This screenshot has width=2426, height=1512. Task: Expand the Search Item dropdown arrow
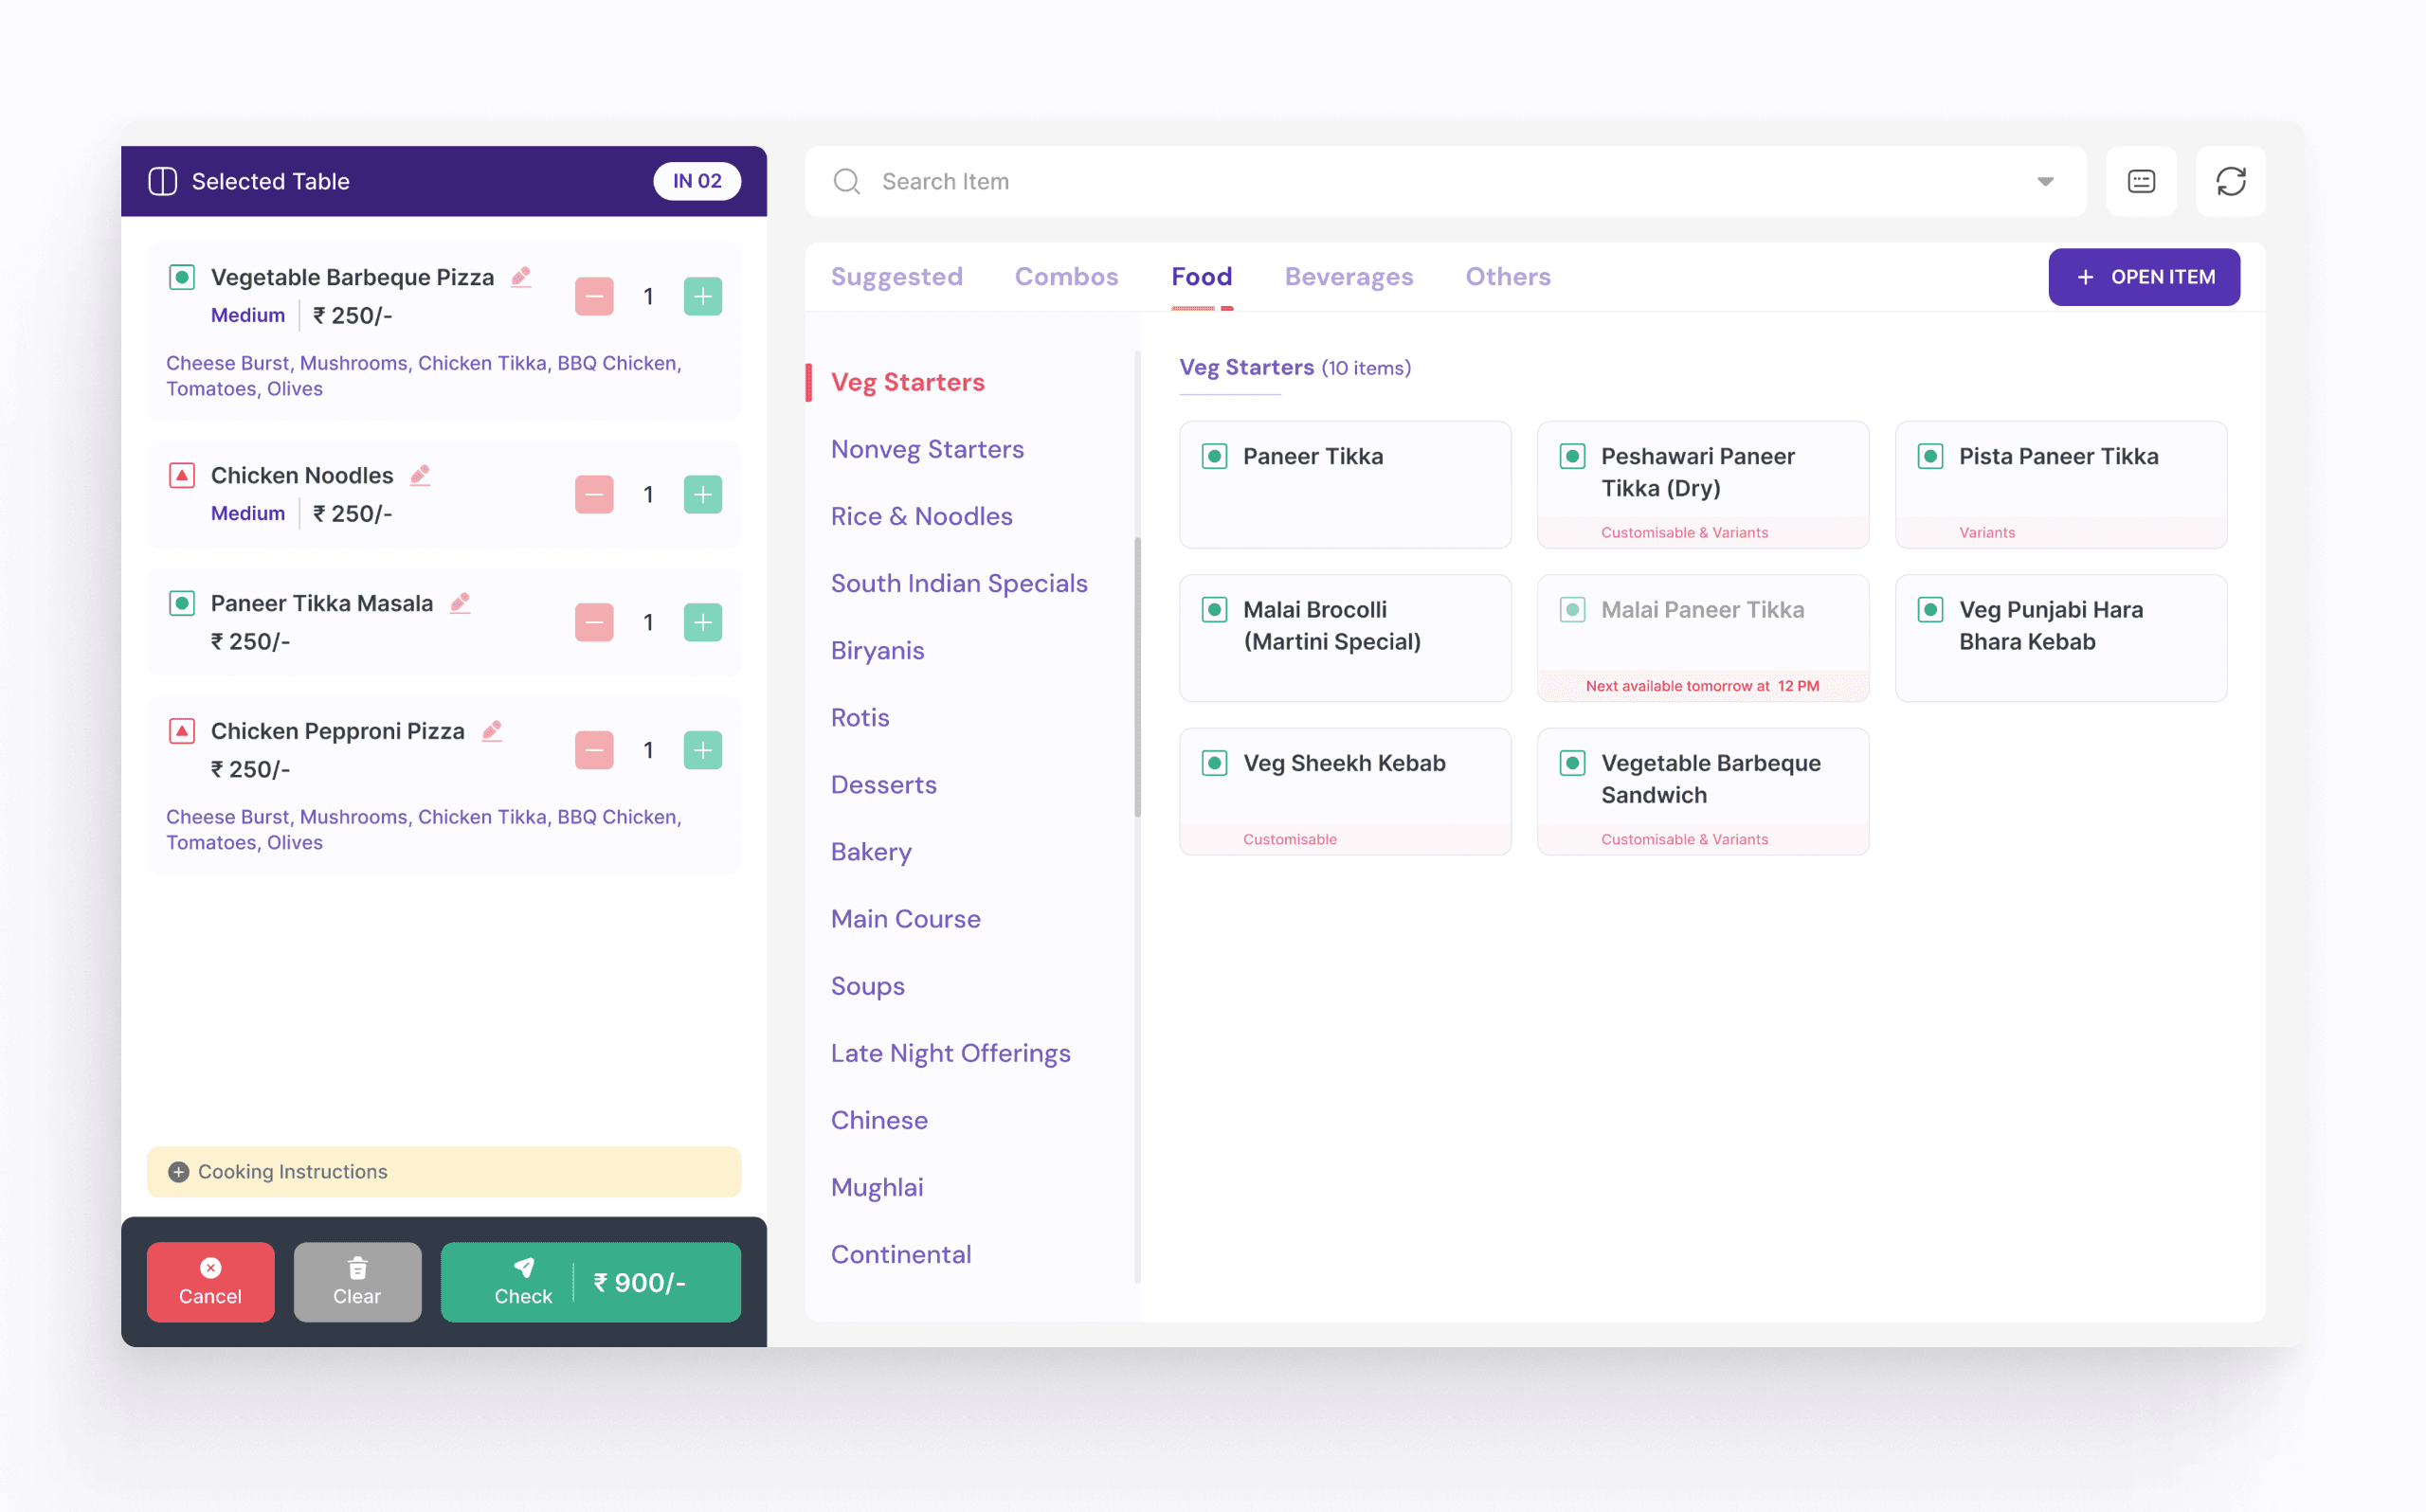click(x=2045, y=181)
